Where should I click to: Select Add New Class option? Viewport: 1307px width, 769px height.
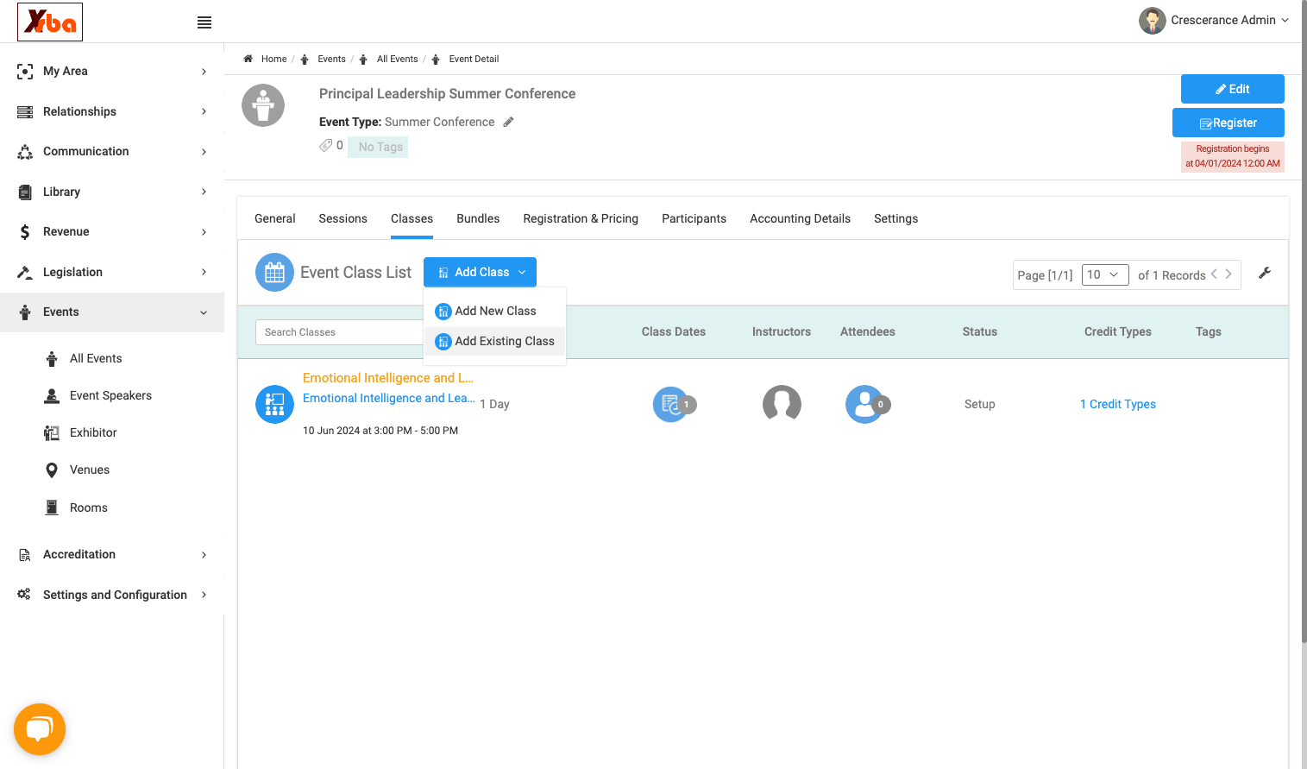[x=495, y=311]
